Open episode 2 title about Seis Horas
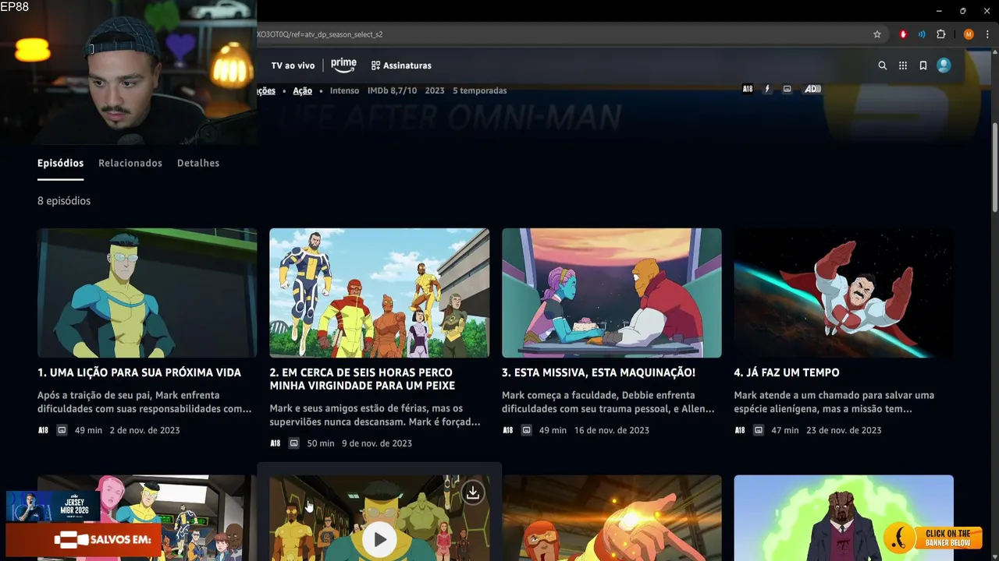999x561 pixels. click(x=362, y=379)
